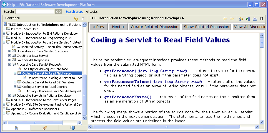
Task: Expand Coding a Servlet to Read Cookies node
Action: pyautogui.click(x=15, y=87)
